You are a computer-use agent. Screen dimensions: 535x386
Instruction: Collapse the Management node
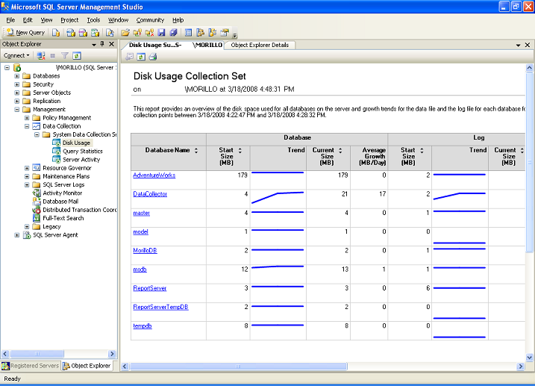(x=16, y=110)
